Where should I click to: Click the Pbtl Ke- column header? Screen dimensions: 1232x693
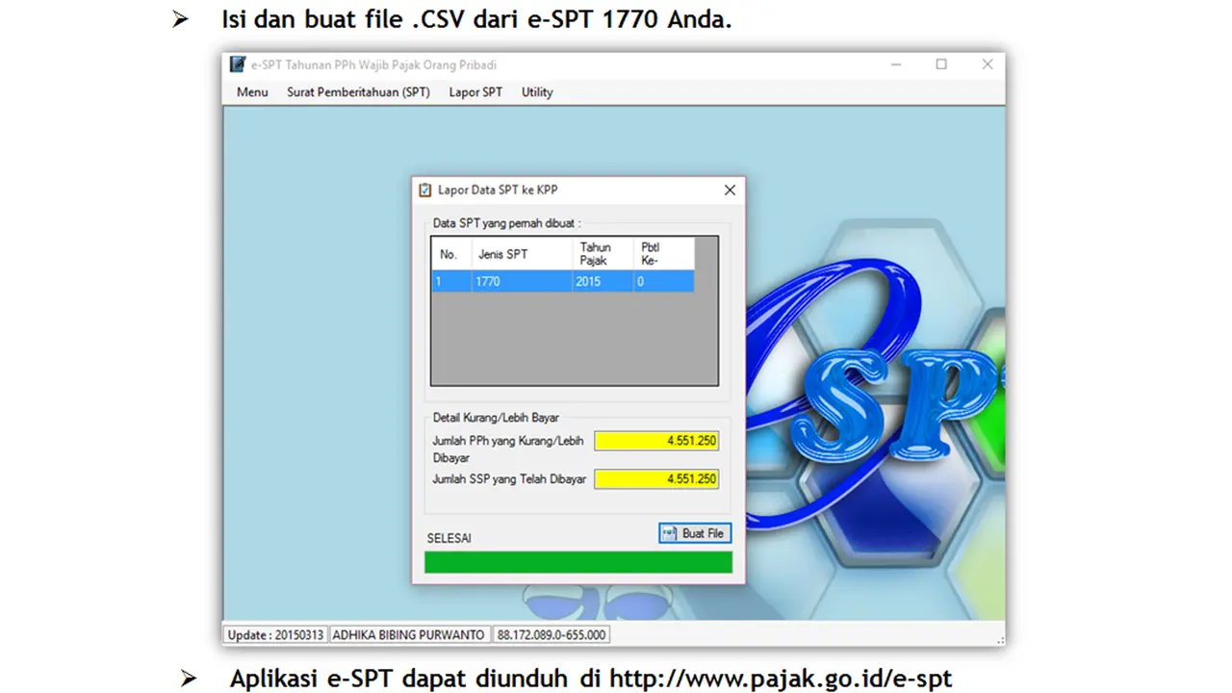point(663,254)
